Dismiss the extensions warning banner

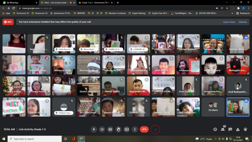(243, 22)
